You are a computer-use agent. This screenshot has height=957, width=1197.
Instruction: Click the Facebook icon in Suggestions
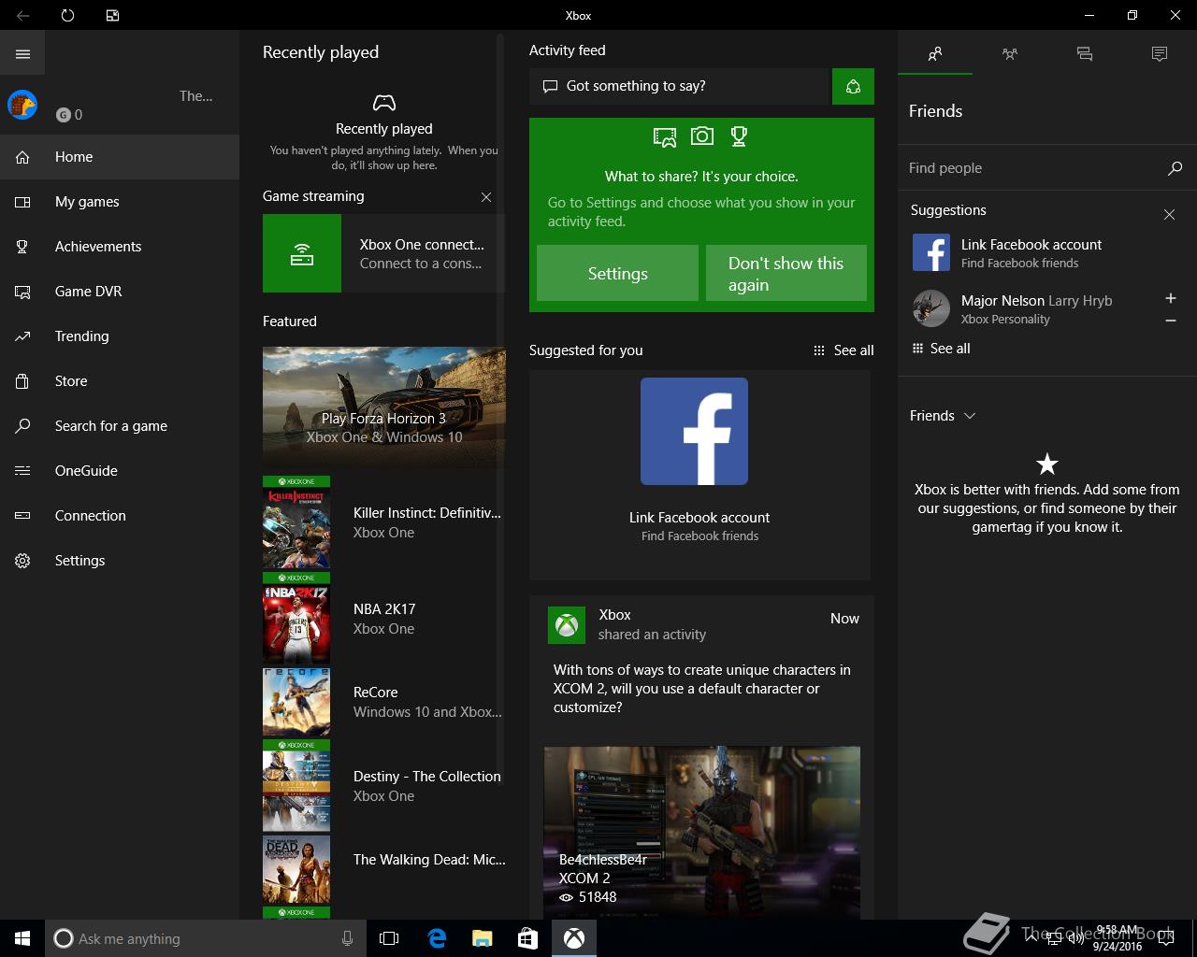tap(931, 252)
